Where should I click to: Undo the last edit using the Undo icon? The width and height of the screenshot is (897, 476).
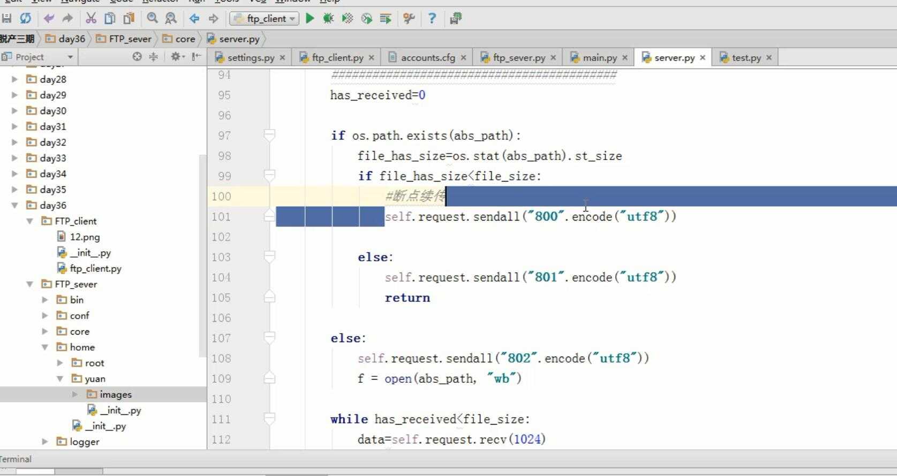(49, 19)
